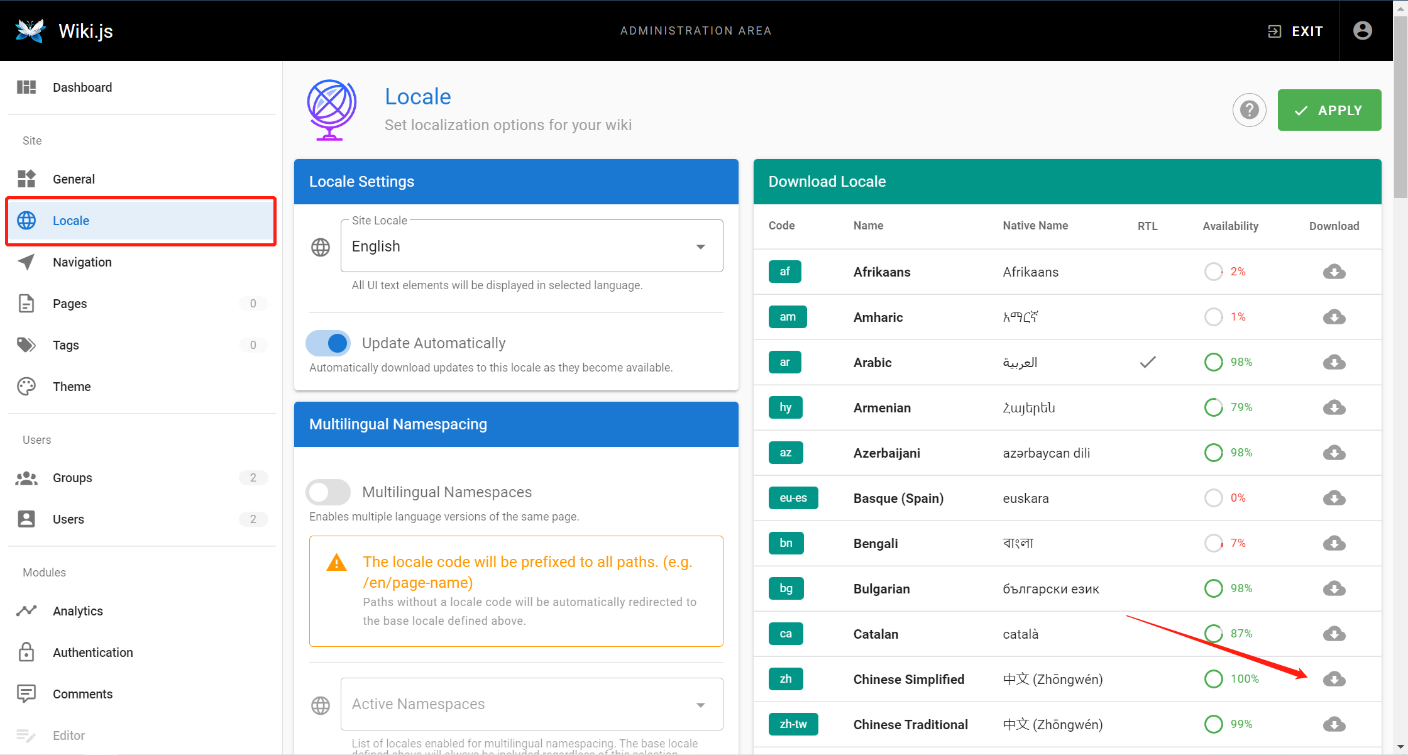Open the English language selector
The image size is (1408, 755).
(531, 246)
